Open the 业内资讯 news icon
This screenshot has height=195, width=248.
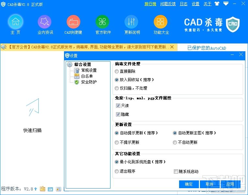click(x=45, y=22)
